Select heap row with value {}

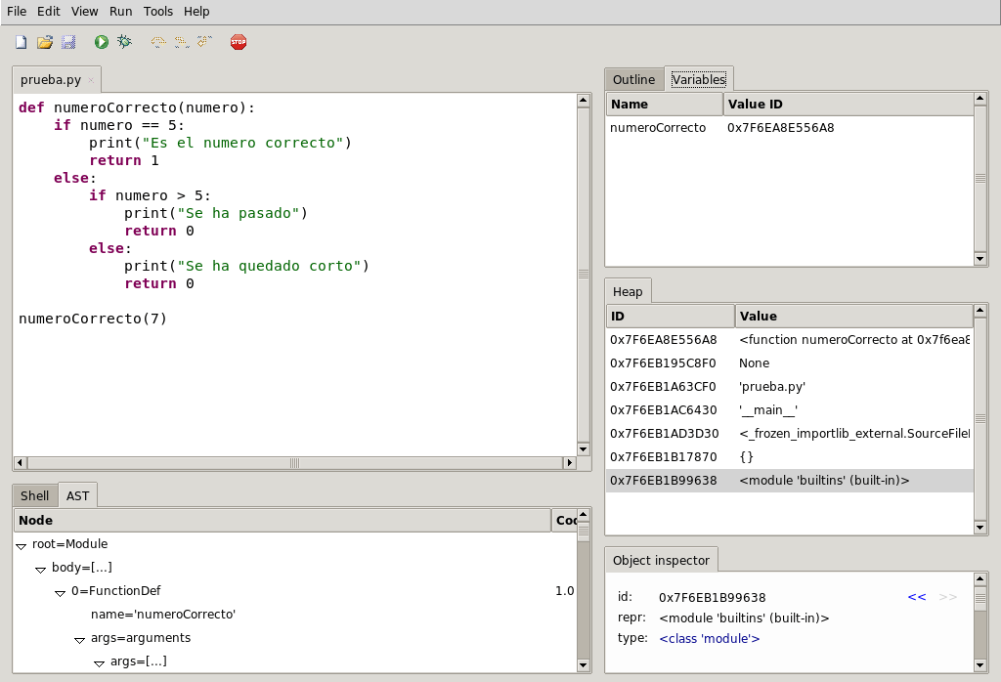click(790, 457)
